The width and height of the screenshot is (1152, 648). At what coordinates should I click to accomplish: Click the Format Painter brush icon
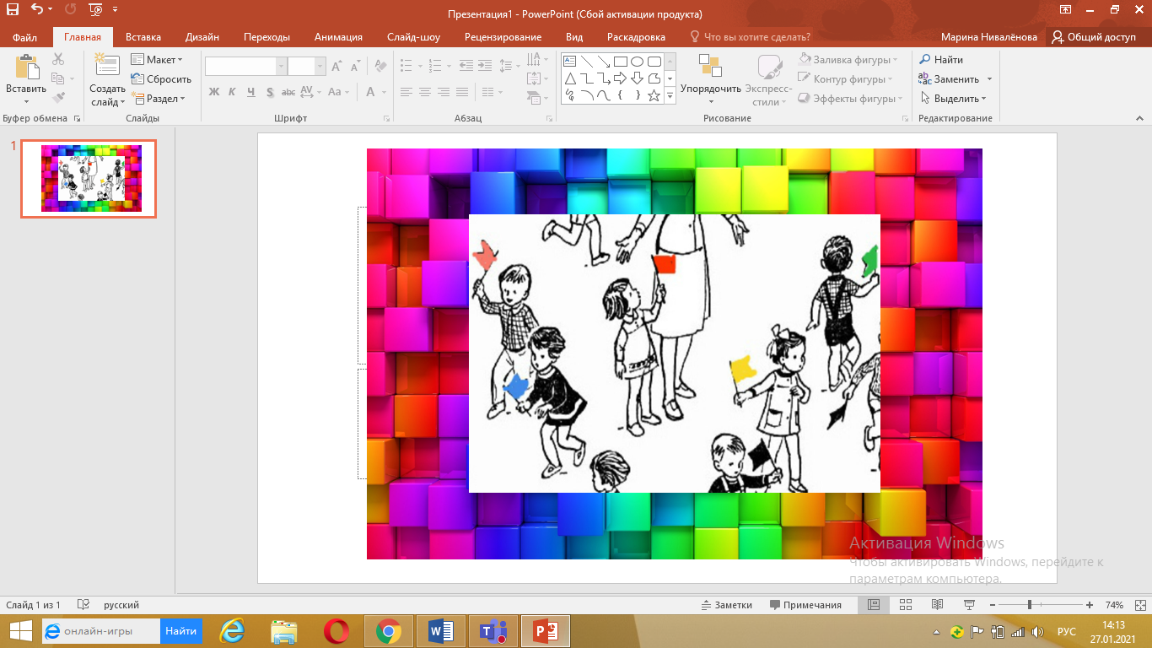(58, 98)
